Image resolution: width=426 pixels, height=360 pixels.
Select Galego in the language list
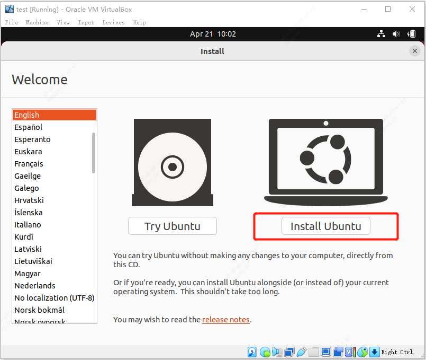coord(55,188)
